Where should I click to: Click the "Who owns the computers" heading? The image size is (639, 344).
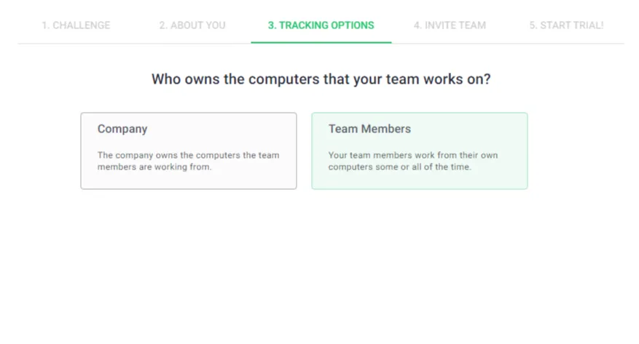(321, 79)
